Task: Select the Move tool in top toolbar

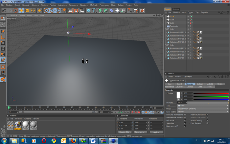Action: tap(21, 11)
